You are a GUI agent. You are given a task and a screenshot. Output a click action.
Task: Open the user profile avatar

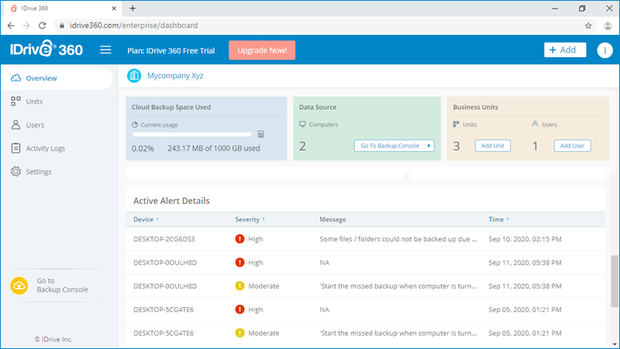604,50
